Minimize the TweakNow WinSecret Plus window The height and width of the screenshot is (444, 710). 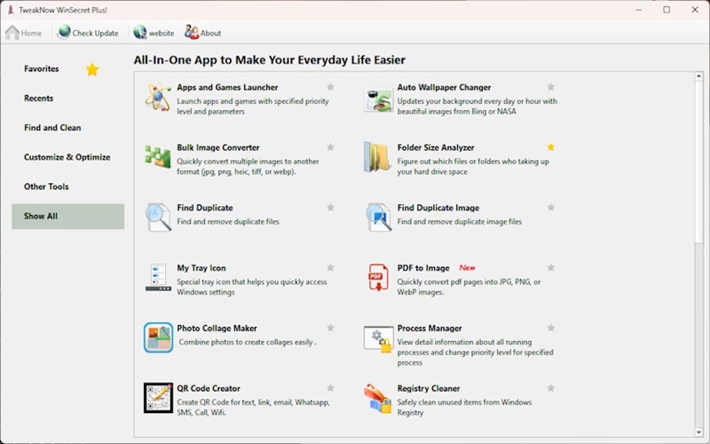[x=638, y=10]
